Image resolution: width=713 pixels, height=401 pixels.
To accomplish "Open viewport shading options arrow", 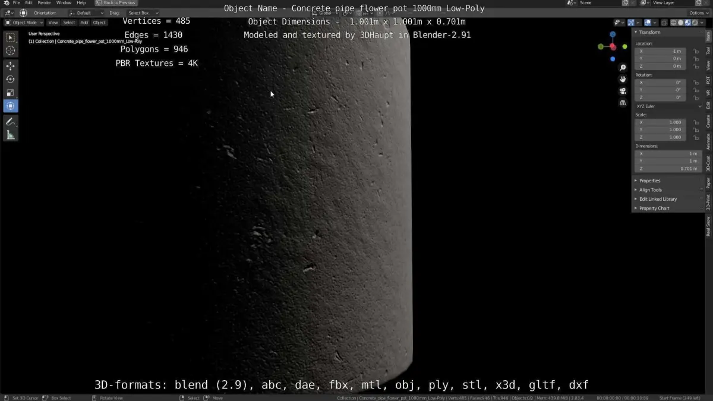I will (701, 23).
